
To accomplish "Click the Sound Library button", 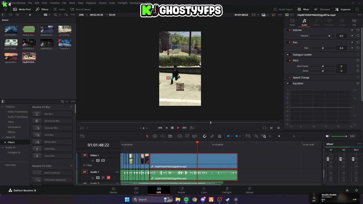I will click(80, 9).
